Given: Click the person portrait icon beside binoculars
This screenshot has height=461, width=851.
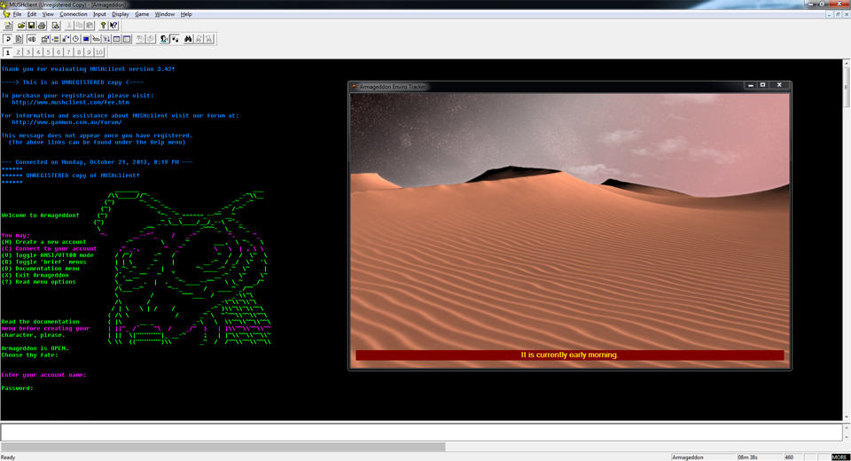Looking at the screenshot, I should point(164,39).
